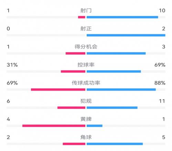The width and height of the screenshot is (172, 151).
Task: Select the pink 黄牌 bar
Action: 54,126
